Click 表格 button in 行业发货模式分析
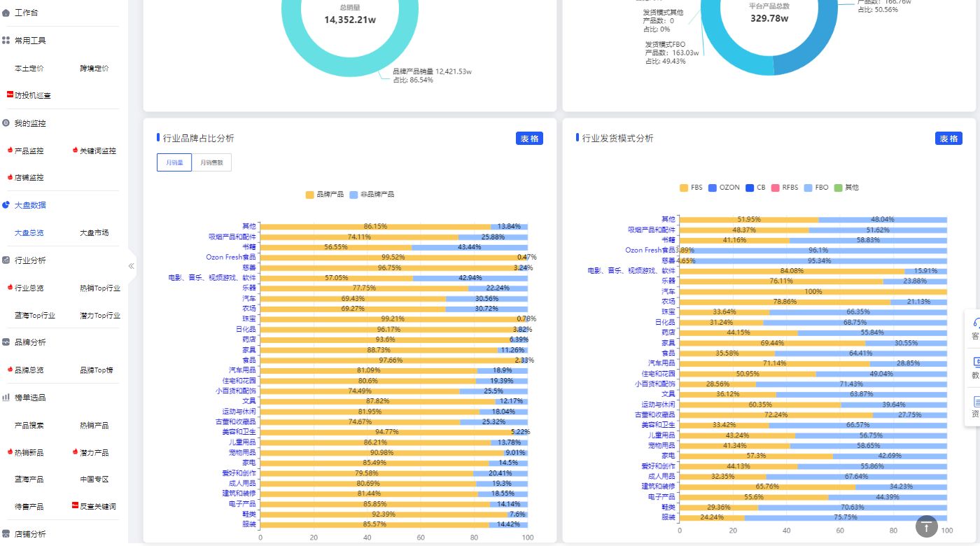This screenshot has width=980, height=546. pos(948,139)
